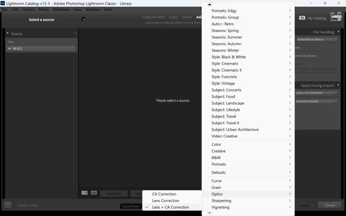Open Subject: Landscape presets

tap(248, 103)
